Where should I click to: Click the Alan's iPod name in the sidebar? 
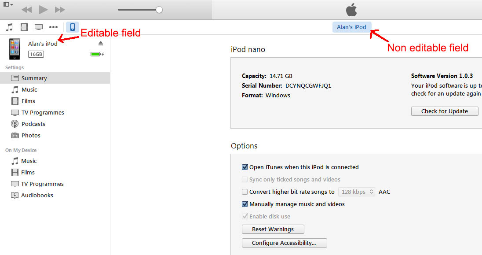click(x=43, y=44)
